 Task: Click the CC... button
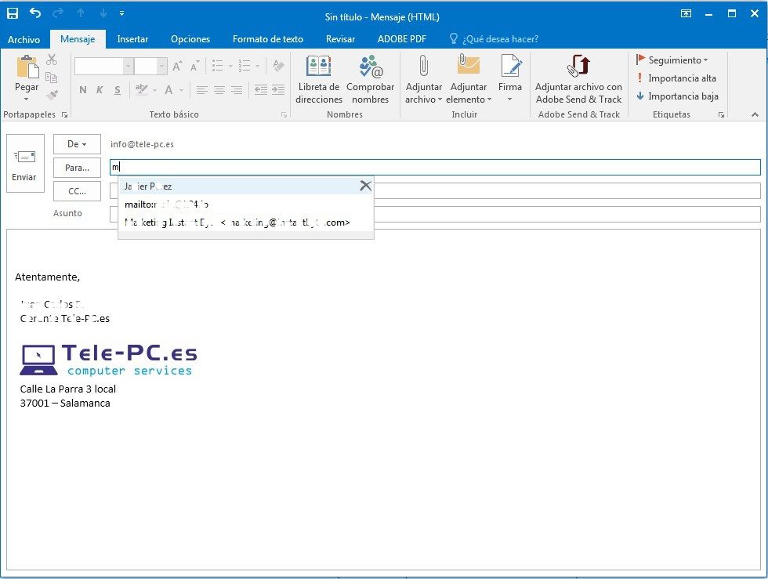[x=77, y=191]
